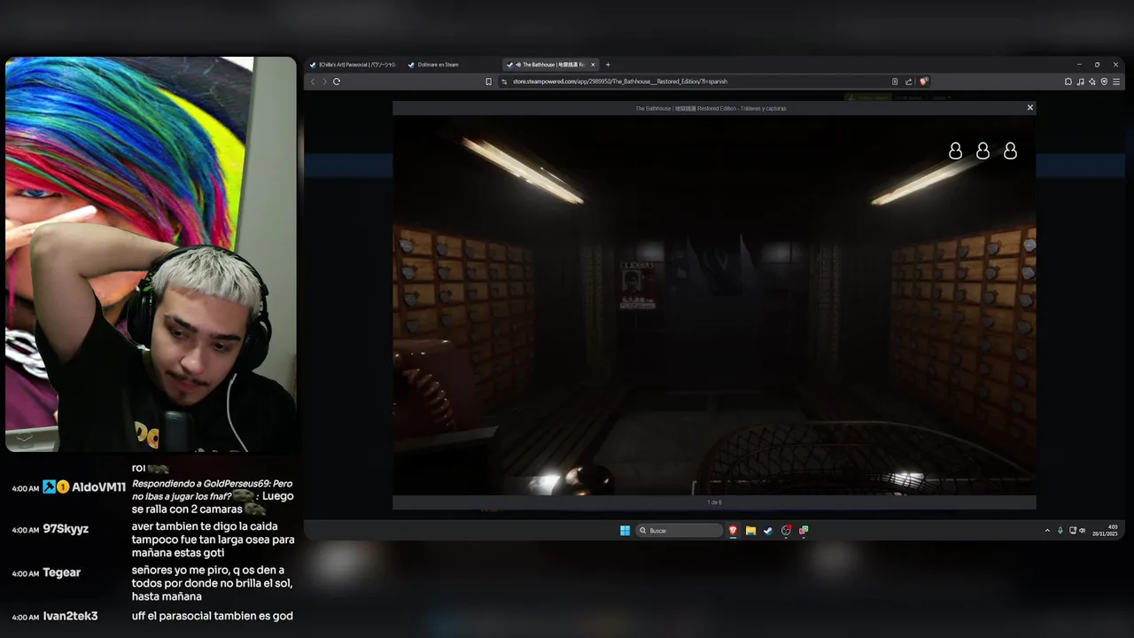
Task: Open the Windows Start menu
Action: click(x=625, y=531)
